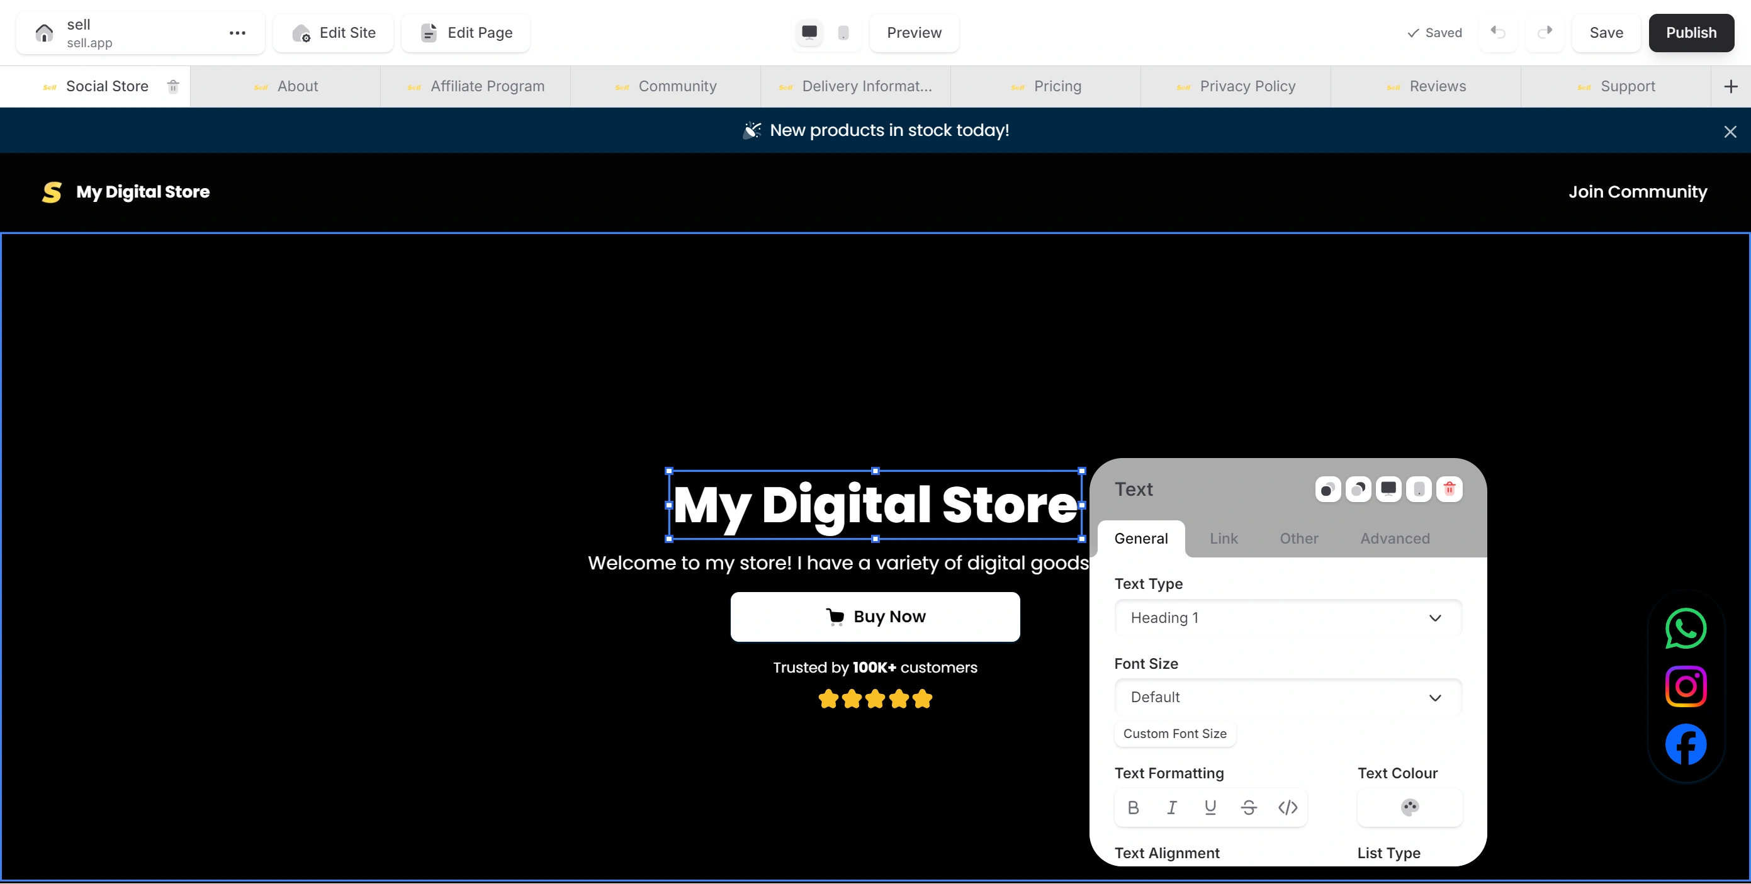Open the Text Type Heading 1 dropdown
Image resolution: width=1751 pixels, height=884 pixels.
pyautogui.click(x=1287, y=618)
